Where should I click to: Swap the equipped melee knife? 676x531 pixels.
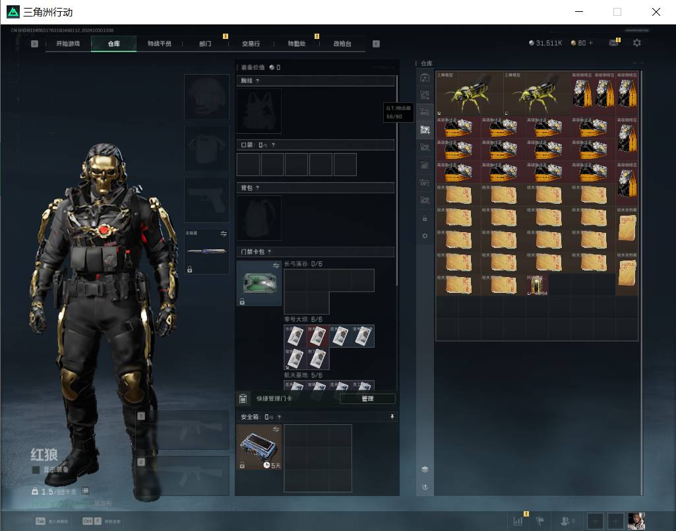pyautogui.click(x=224, y=234)
